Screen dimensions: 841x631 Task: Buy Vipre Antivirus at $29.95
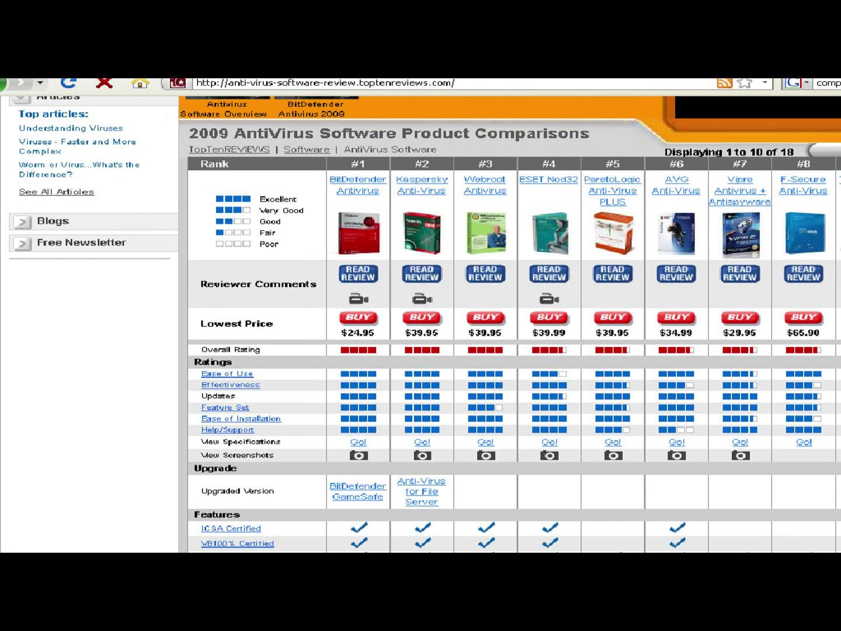740,318
